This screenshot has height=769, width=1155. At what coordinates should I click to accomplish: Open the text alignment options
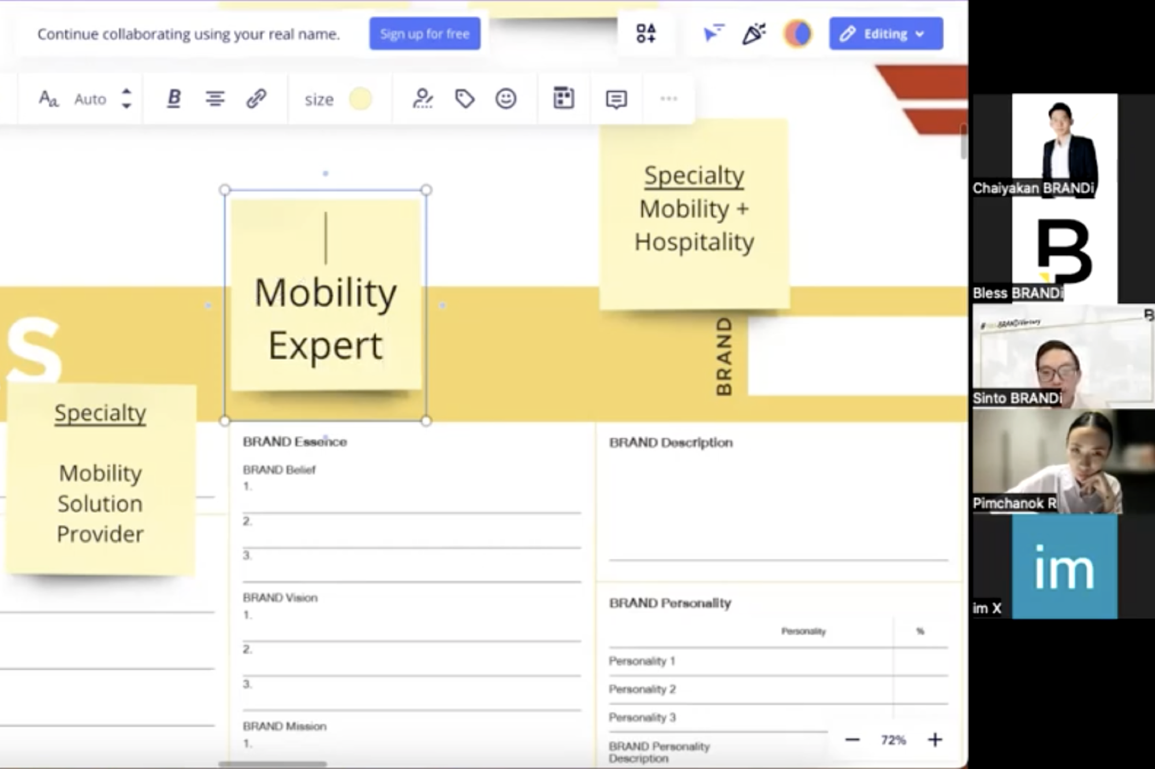click(215, 99)
